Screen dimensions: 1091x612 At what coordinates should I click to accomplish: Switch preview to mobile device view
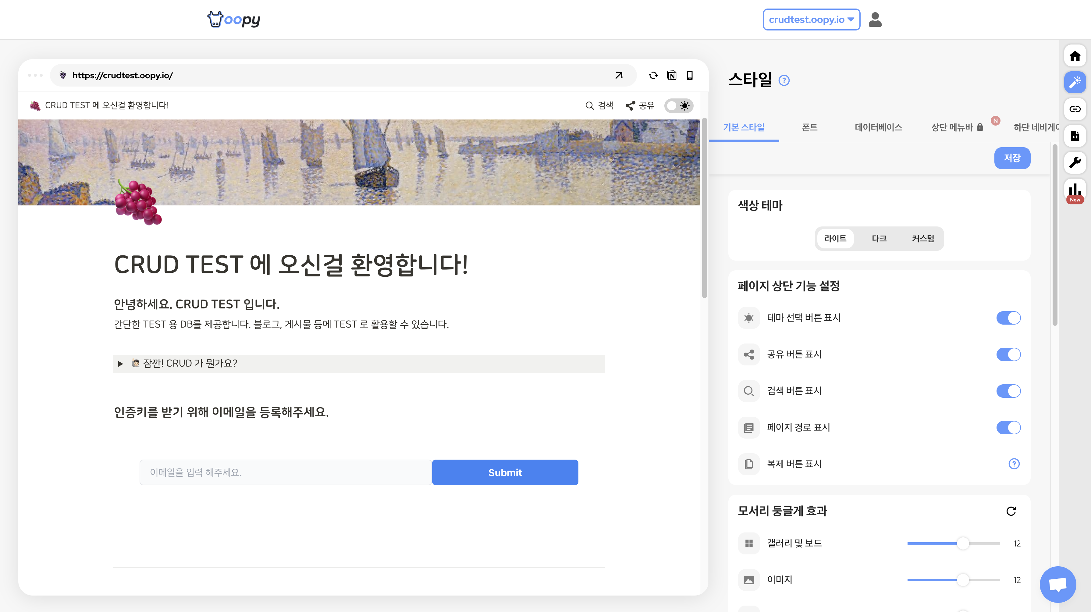point(690,75)
